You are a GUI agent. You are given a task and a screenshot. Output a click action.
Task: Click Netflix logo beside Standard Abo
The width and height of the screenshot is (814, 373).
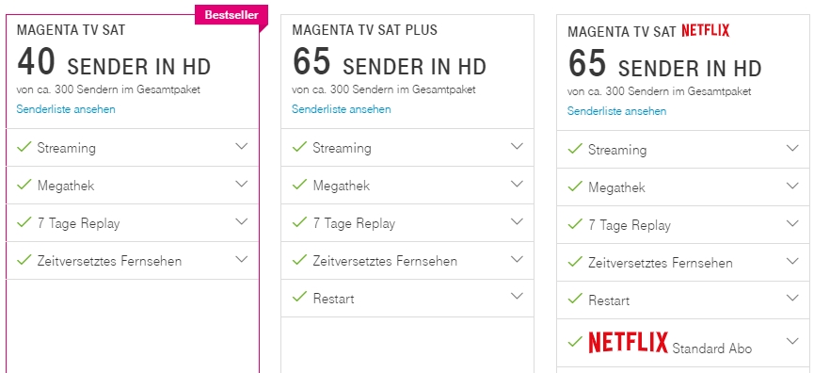[x=629, y=344]
